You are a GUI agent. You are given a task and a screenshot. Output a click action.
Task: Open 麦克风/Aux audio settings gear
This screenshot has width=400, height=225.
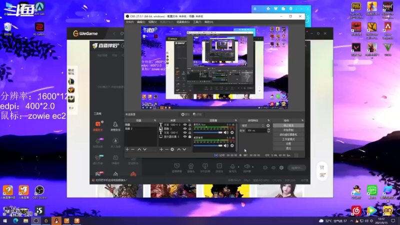[232, 132]
